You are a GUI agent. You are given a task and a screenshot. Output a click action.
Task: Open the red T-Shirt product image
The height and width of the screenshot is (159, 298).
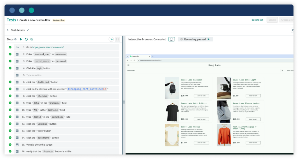[x=224, y=135]
